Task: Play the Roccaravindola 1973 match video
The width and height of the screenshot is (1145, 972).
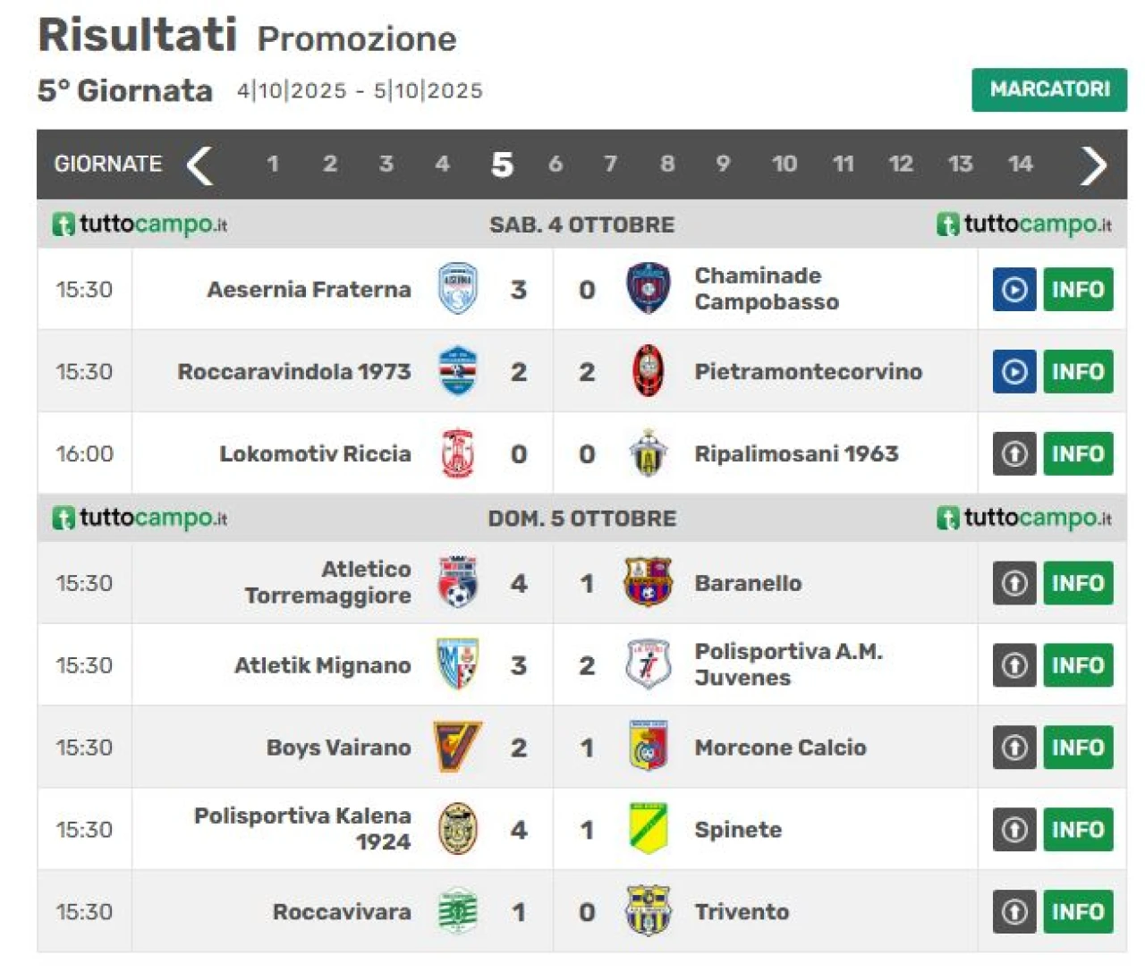Action: (1014, 371)
